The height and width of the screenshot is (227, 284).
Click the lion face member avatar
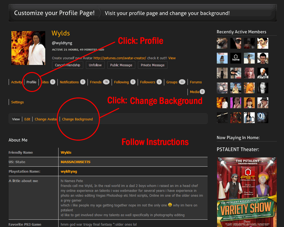pyautogui.click(x=222, y=43)
